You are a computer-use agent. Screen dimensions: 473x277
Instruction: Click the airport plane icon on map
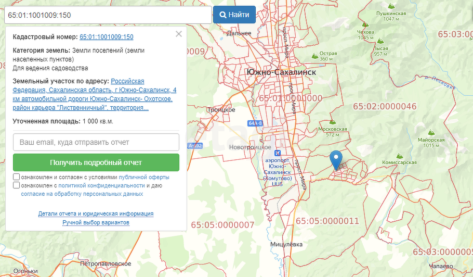[276, 153]
